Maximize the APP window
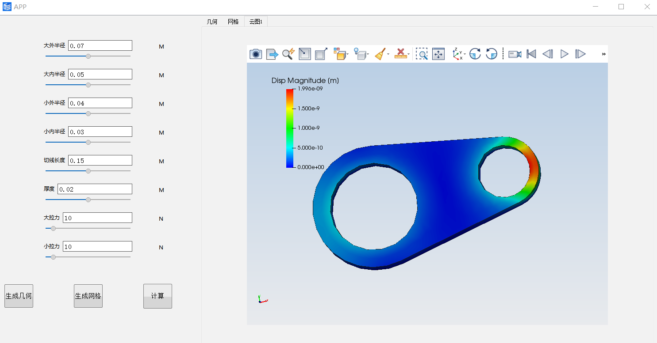This screenshot has width=657, height=343. pos(621,7)
